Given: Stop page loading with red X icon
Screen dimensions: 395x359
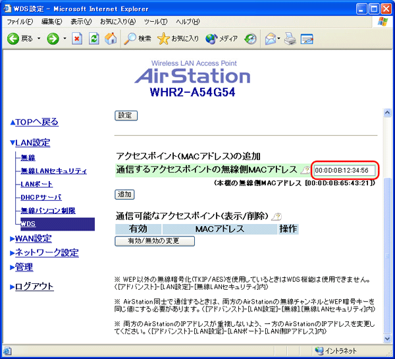Looking at the screenshot, I should point(77,39).
